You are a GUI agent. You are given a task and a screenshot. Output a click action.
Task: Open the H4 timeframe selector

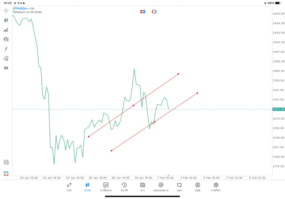[6, 68]
